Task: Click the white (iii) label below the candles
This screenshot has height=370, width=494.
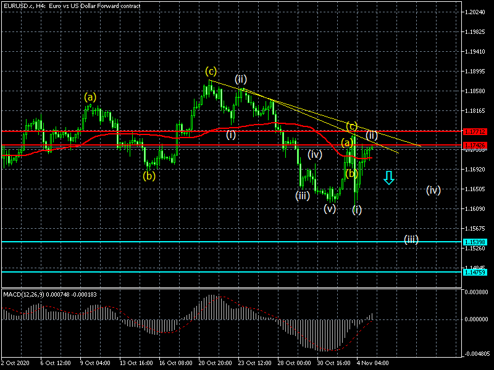Action: click(x=302, y=195)
